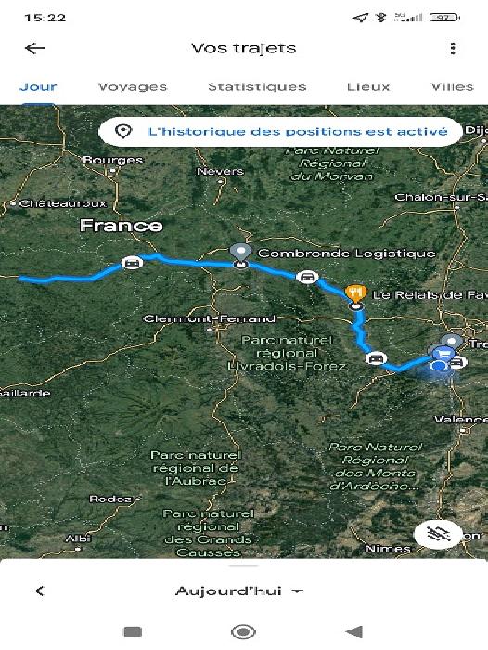
Task: Go to previous day with left chevron
Action: click(39, 591)
